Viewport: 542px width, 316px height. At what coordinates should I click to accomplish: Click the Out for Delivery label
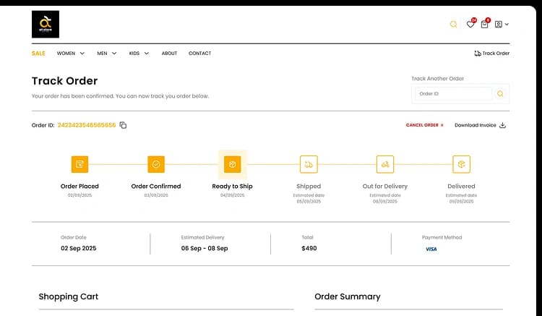tap(385, 187)
